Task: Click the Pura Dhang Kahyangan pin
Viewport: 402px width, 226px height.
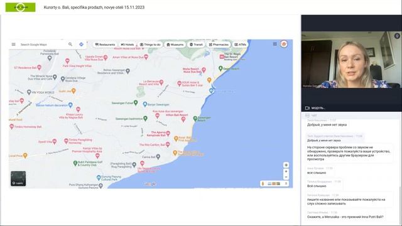Action: coord(100,186)
